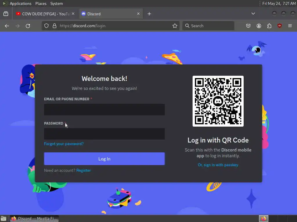
Task: Click the Log In button
Action: [104, 159]
